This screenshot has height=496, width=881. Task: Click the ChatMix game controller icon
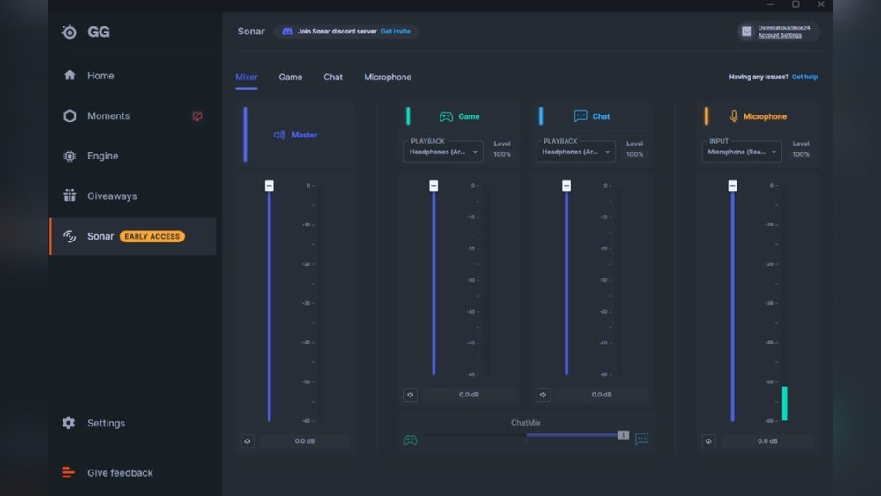411,440
